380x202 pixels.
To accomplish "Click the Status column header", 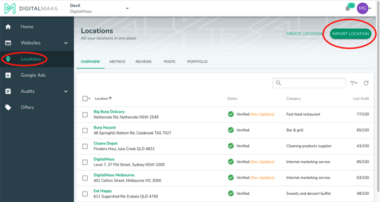I will click(x=232, y=99).
